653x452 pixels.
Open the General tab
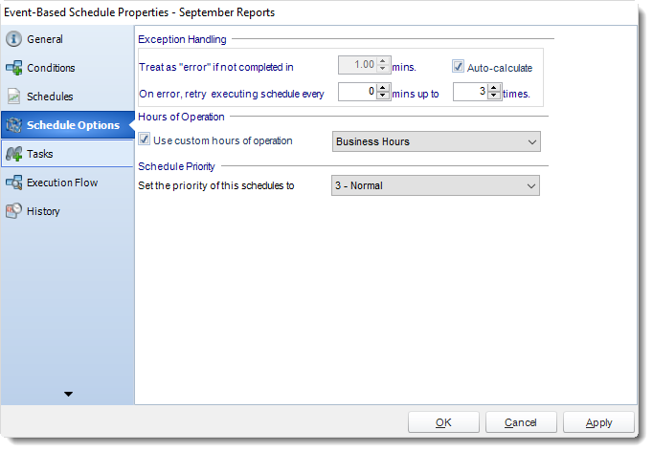(x=67, y=39)
